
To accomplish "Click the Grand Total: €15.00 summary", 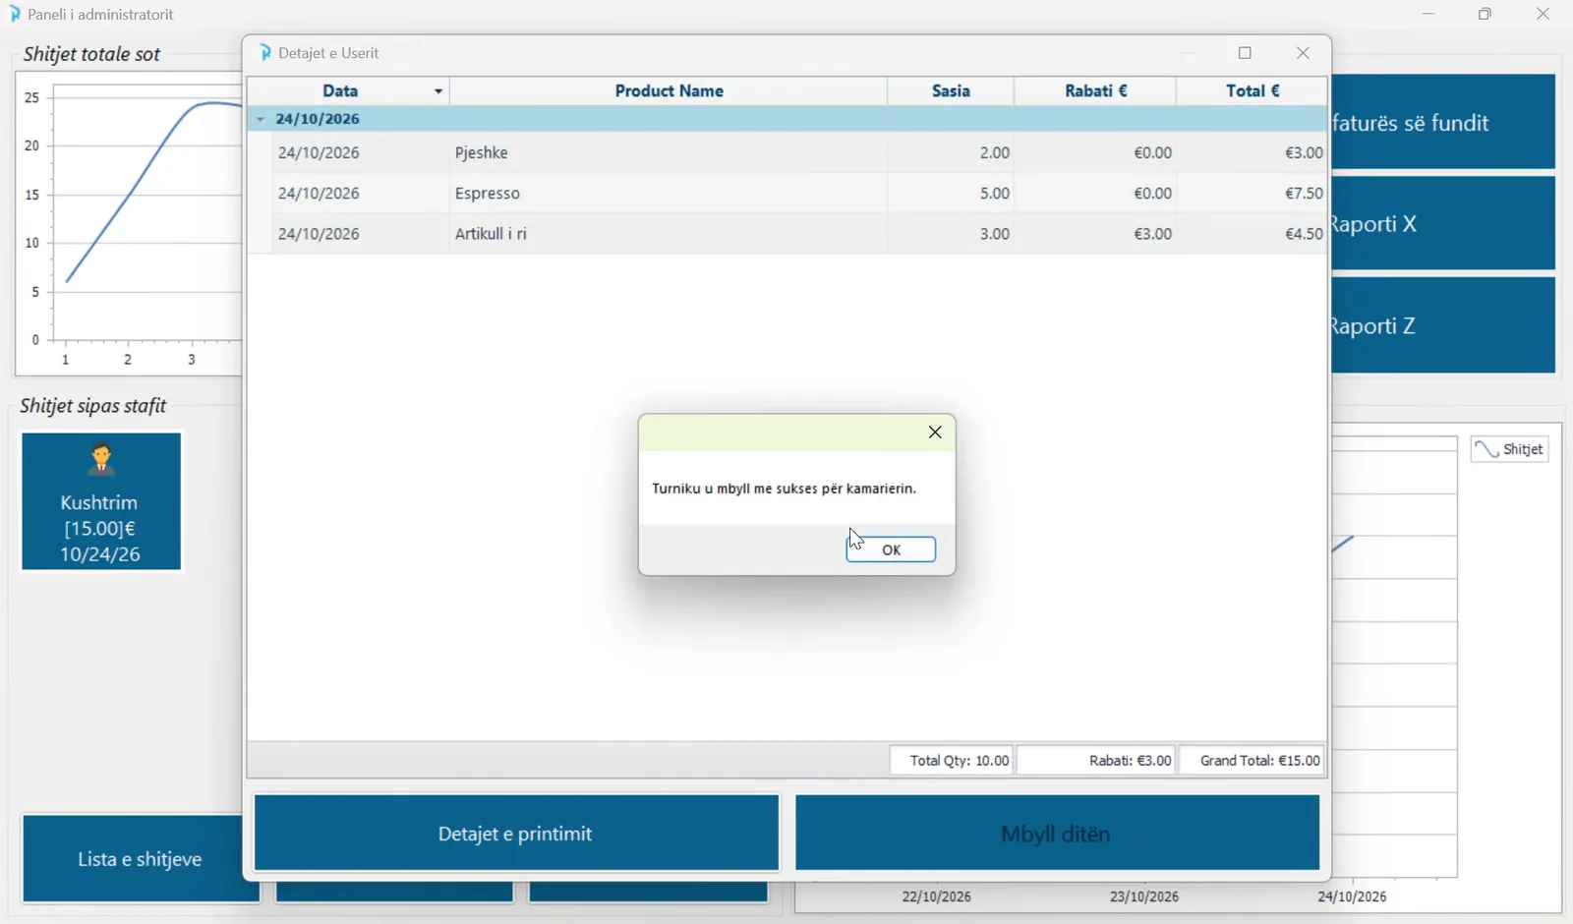I will [x=1252, y=761].
